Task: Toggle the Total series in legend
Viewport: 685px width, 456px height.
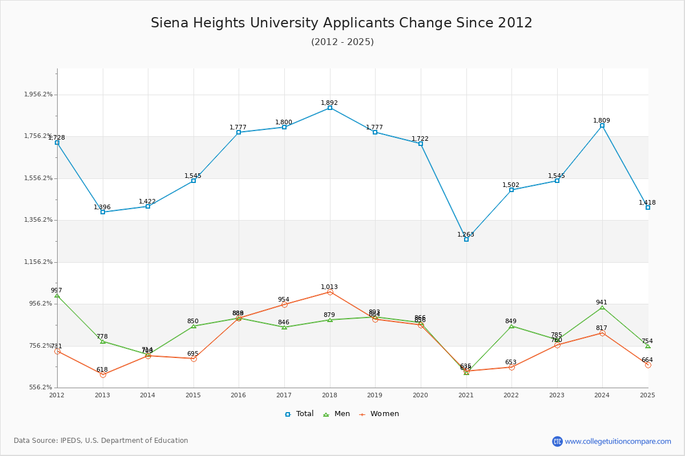Action: tap(299, 414)
